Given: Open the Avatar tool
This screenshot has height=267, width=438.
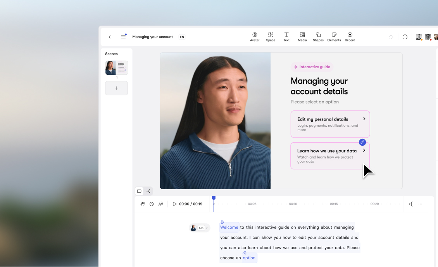Looking at the screenshot, I should [x=255, y=37].
